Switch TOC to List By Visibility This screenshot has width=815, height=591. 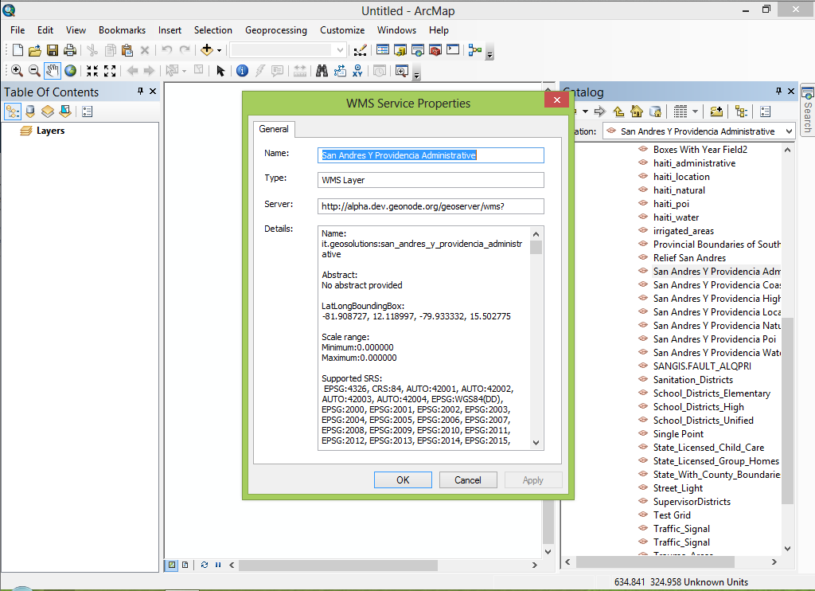tap(48, 112)
